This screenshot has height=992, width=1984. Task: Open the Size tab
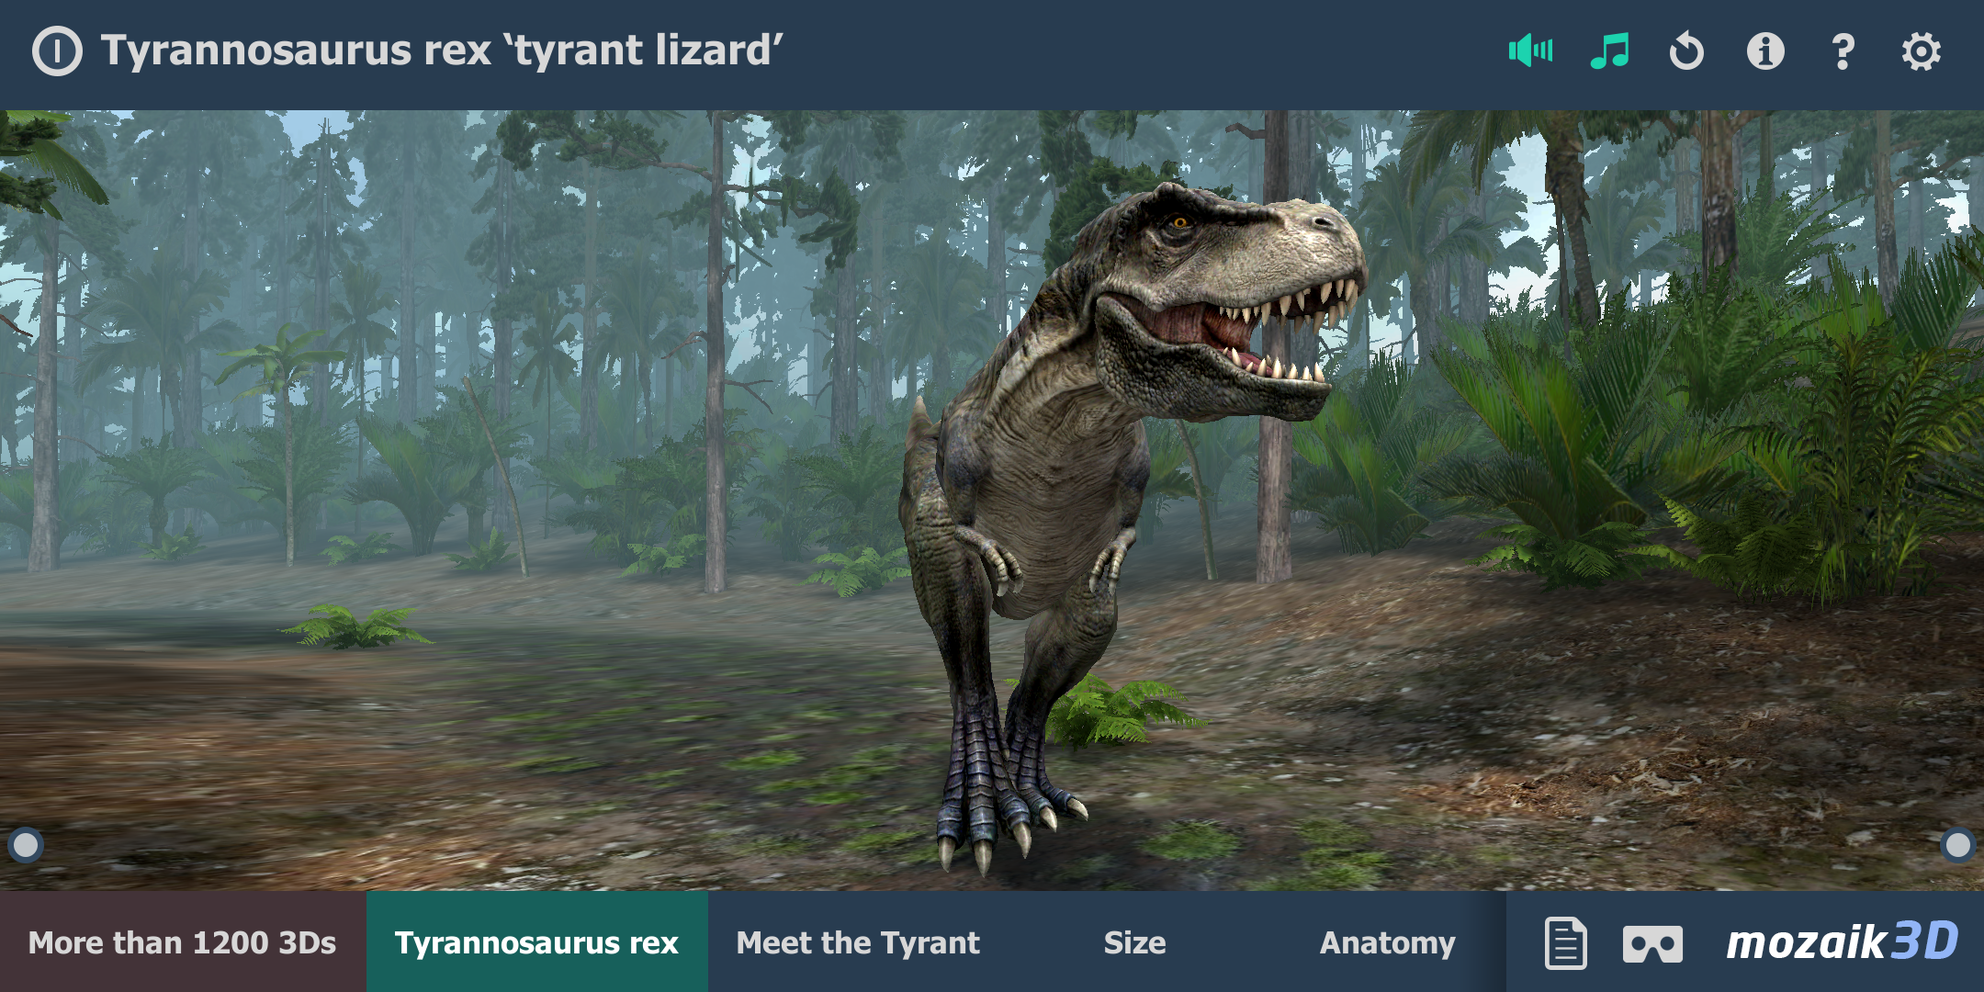coord(1134,941)
